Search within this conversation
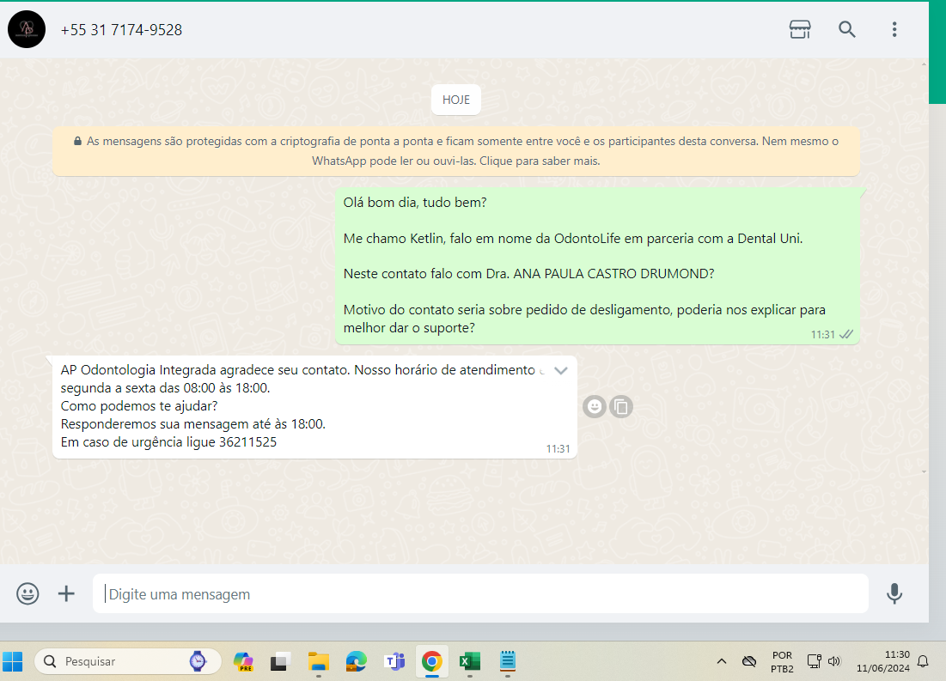 click(847, 29)
